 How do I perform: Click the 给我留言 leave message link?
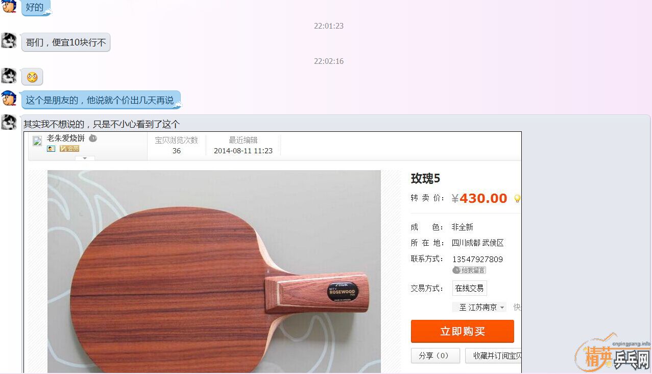click(469, 270)
